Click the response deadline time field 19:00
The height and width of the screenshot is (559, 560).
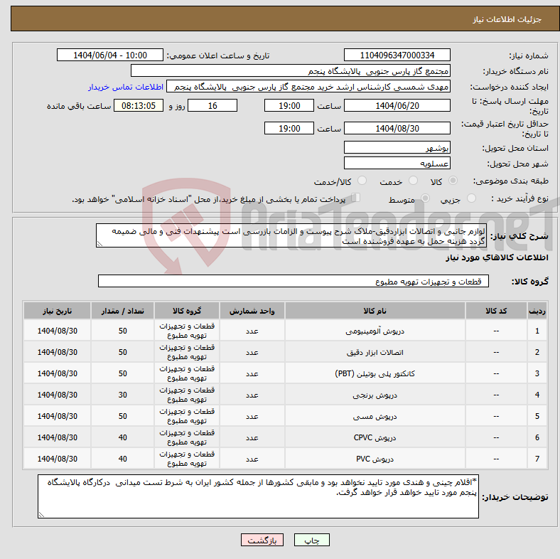tap(289, 106)
